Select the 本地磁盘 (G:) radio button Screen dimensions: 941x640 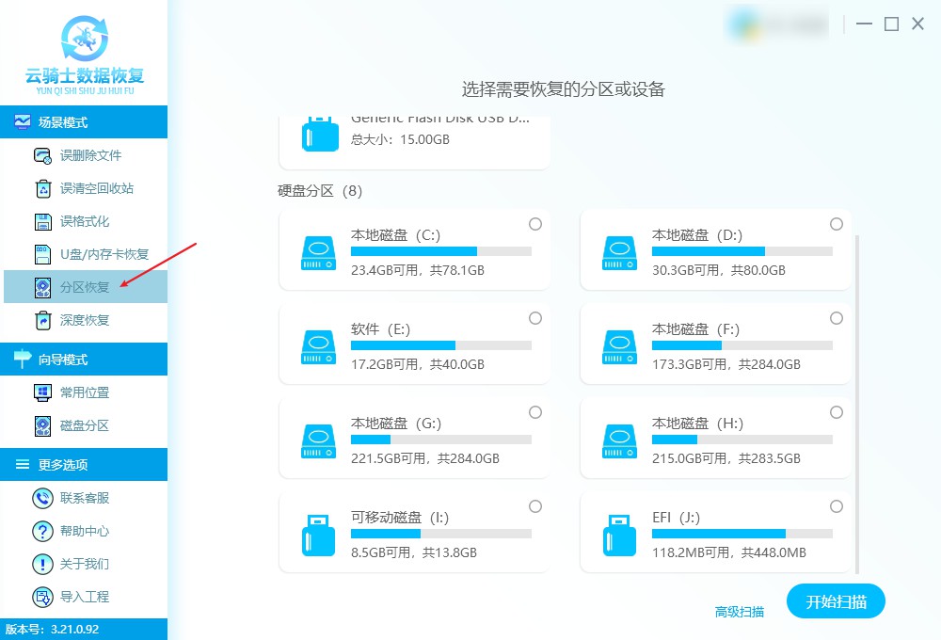535,412
